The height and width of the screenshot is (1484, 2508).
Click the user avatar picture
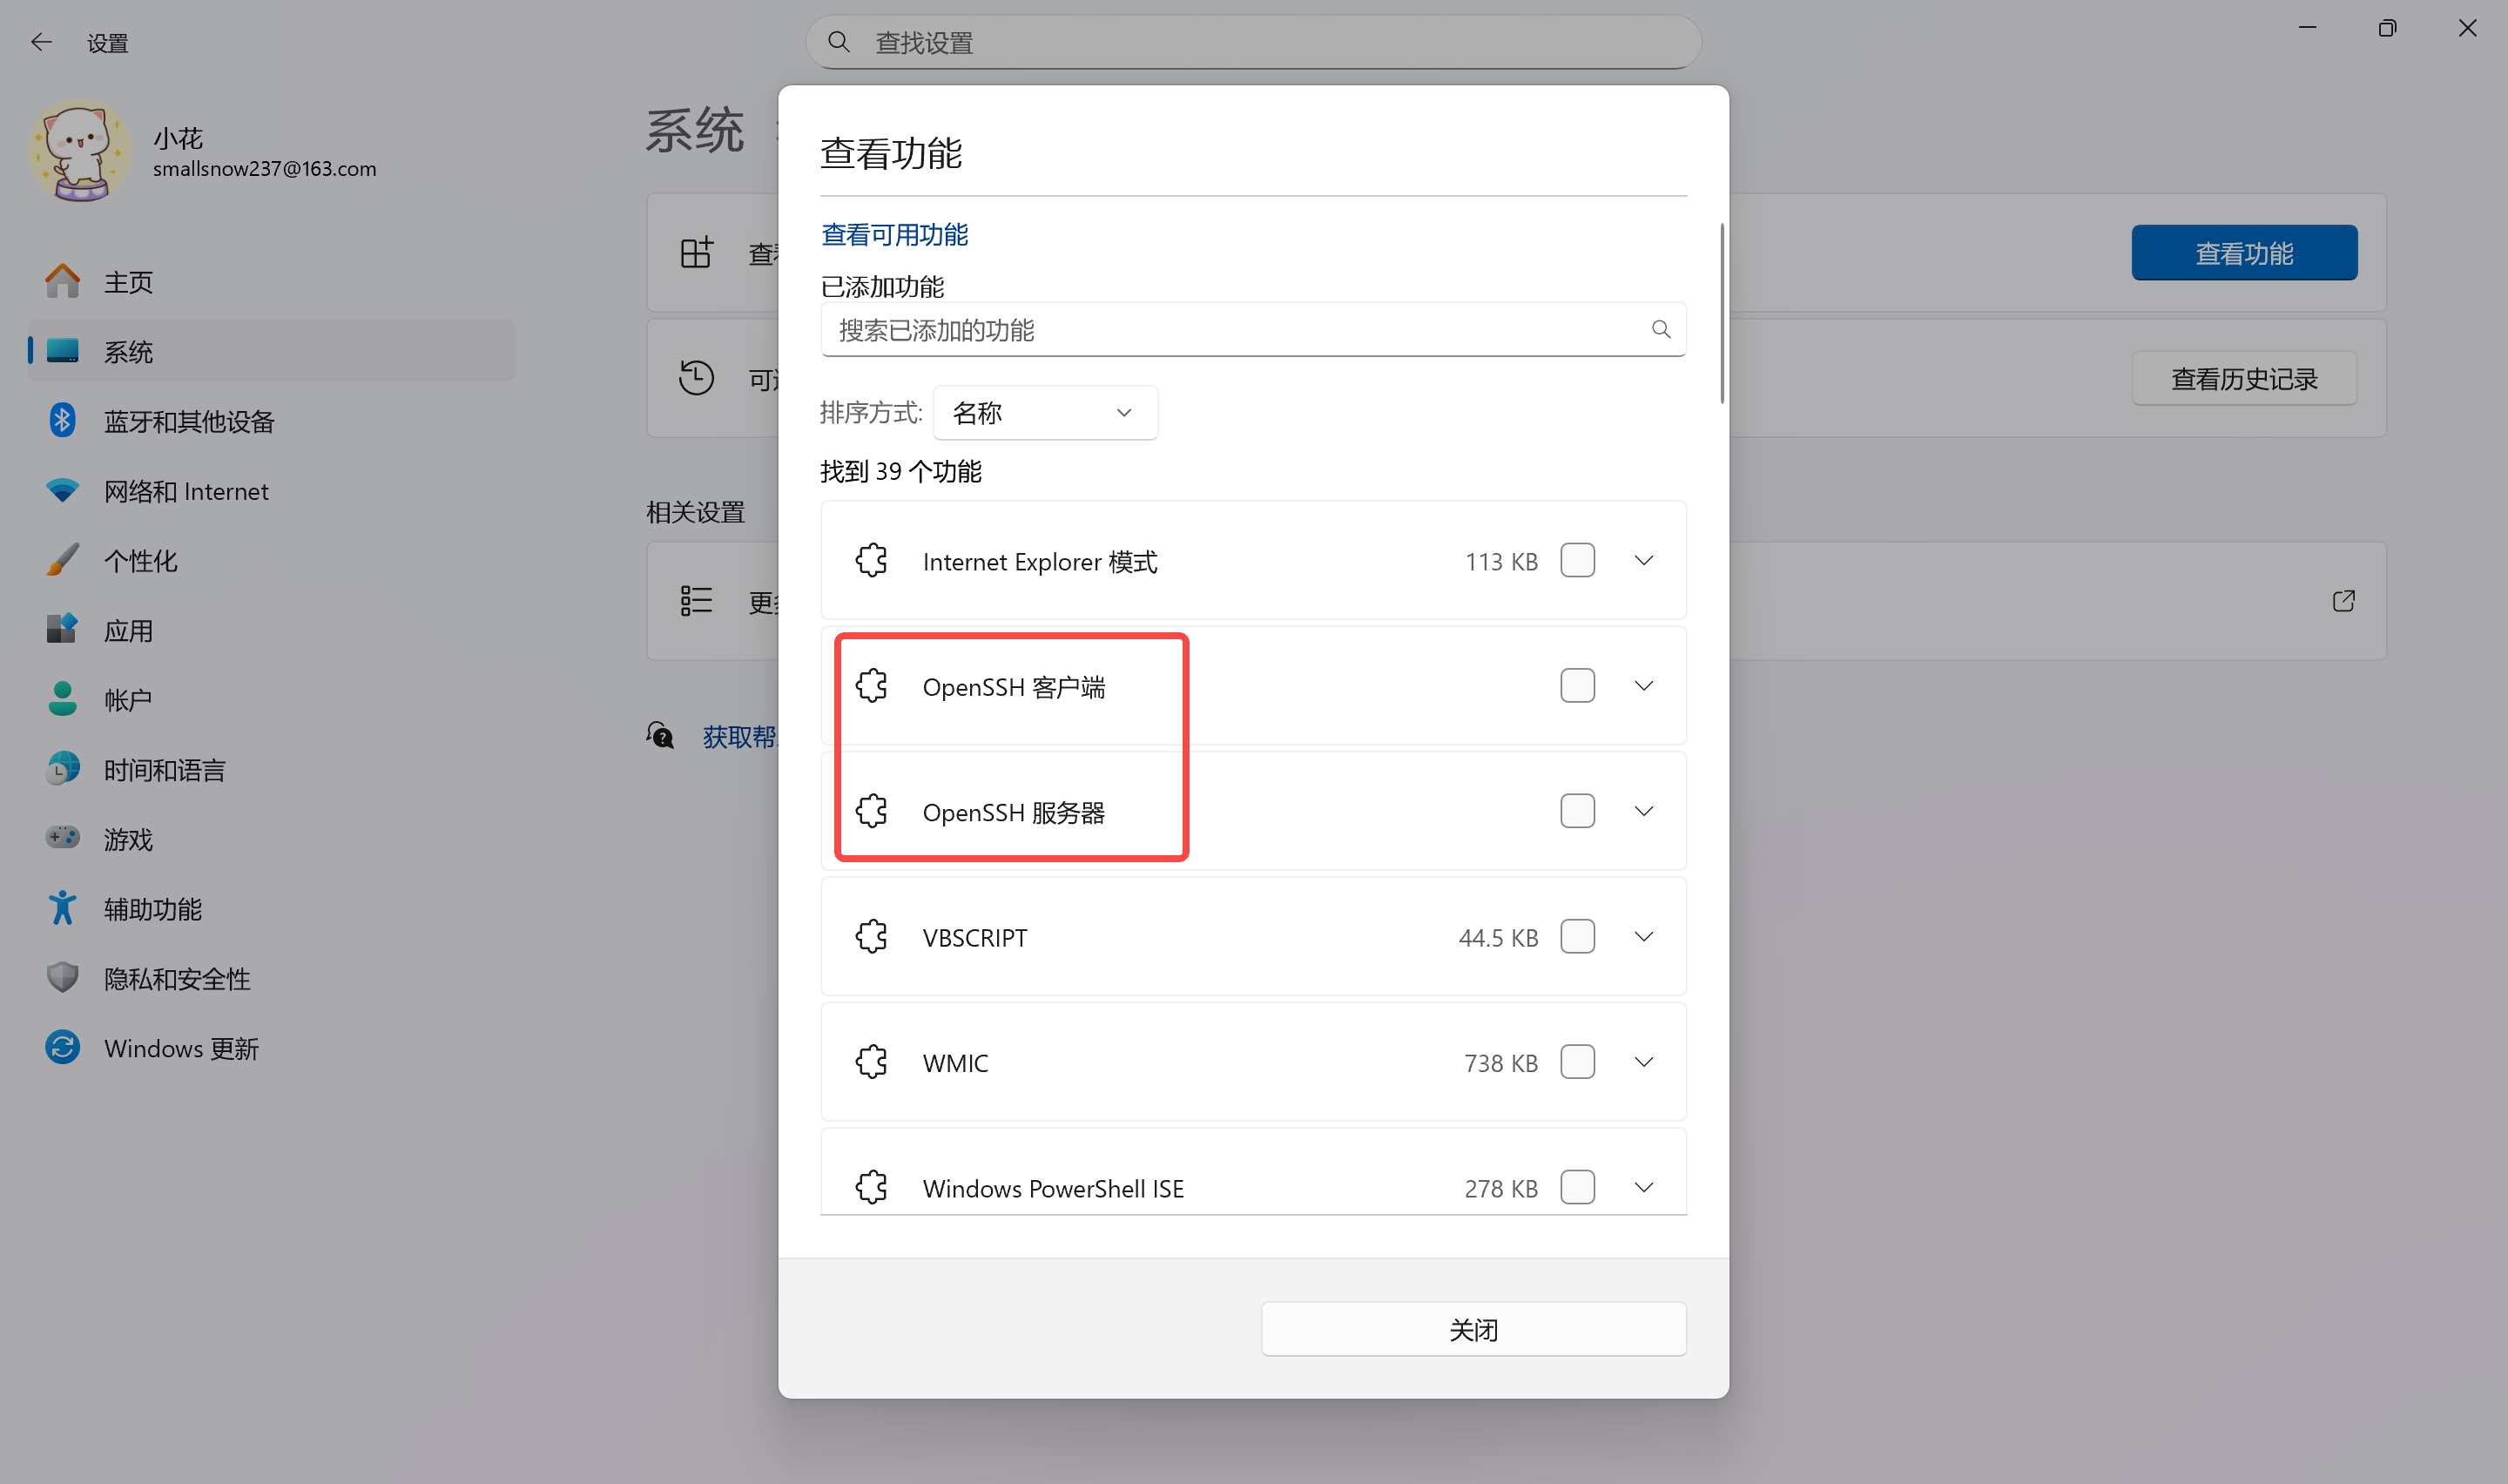pyautogui.click(x=80, y=152)
